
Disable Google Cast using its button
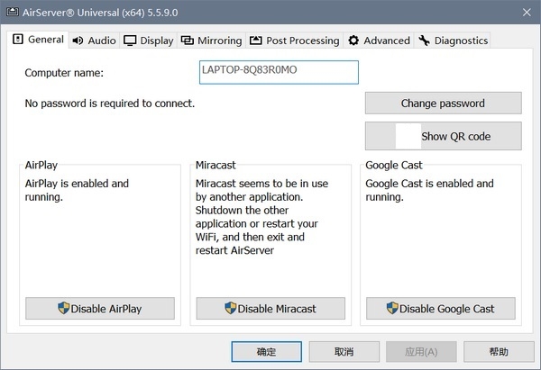[x=444, y=309]
